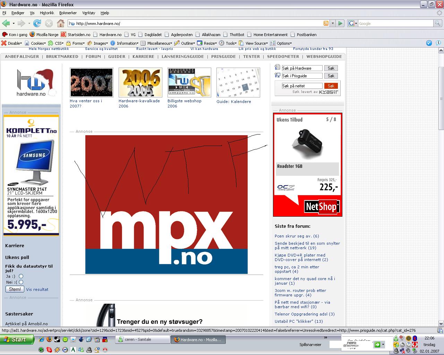The height and width of the screenshot is (355, 444).
Task: Expand the Cookies menu in Web Developer toolbar
Action: [x=35, y=43]
